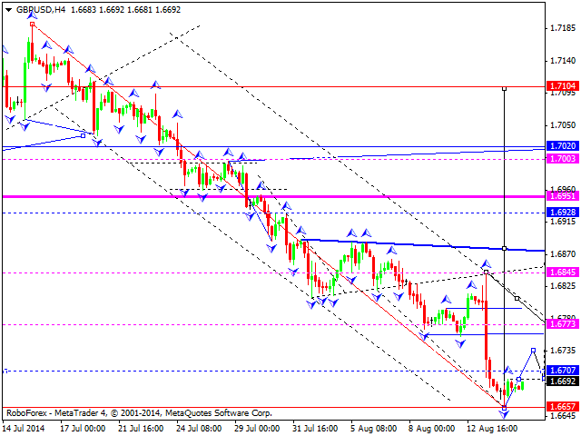This screenshot has width=581, height=436.
Task: Select blue forecast line anchor near 1.6735
Action: point(533,351)
